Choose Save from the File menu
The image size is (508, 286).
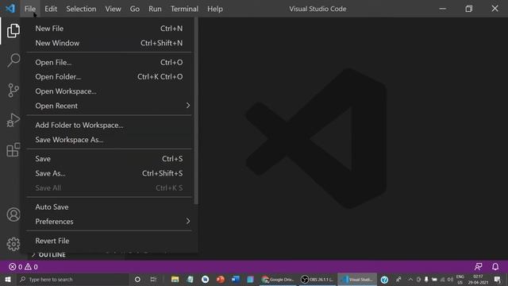pos(109,159)
